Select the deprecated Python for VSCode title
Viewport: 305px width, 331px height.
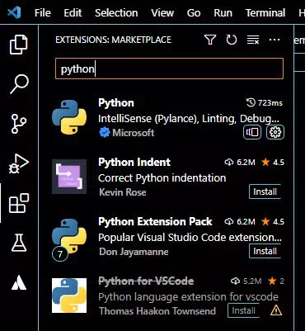pos(146,281)
